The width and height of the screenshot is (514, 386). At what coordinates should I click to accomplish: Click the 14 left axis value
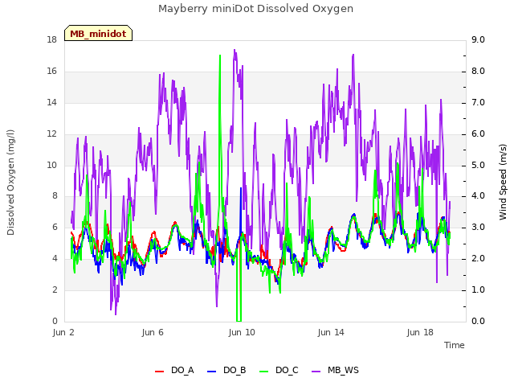point(51,103)
